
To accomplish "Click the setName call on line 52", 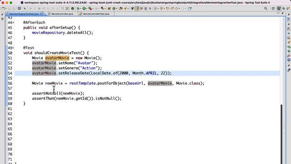I will 66,63.
